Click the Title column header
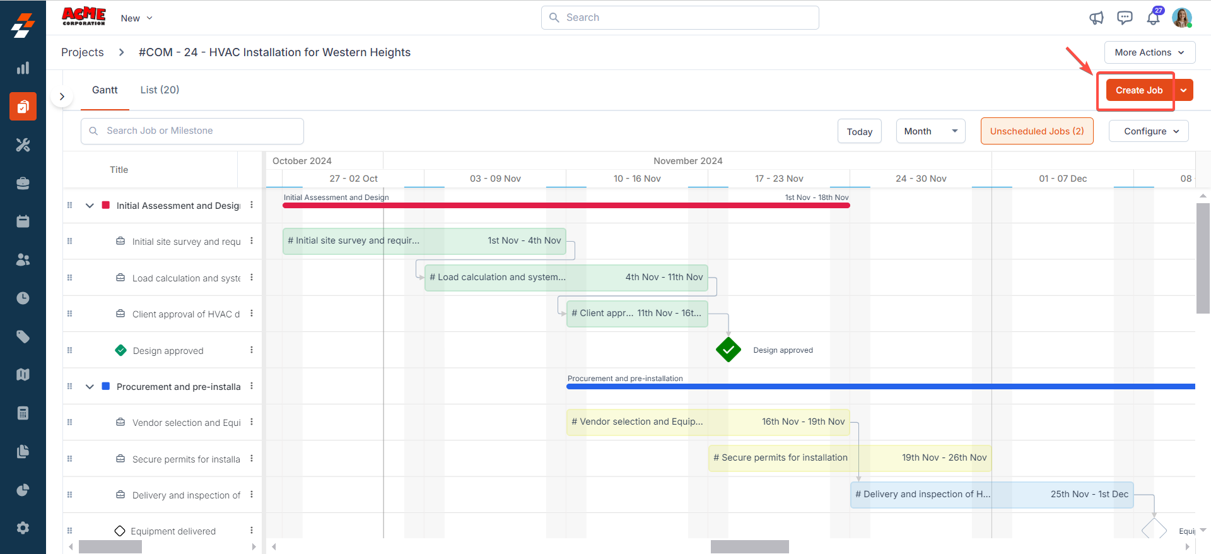The image size is (1211, 554). [119, 170]
